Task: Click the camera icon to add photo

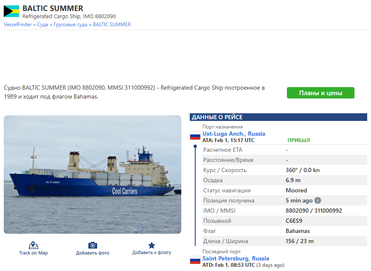Action: tap(93, 245)
